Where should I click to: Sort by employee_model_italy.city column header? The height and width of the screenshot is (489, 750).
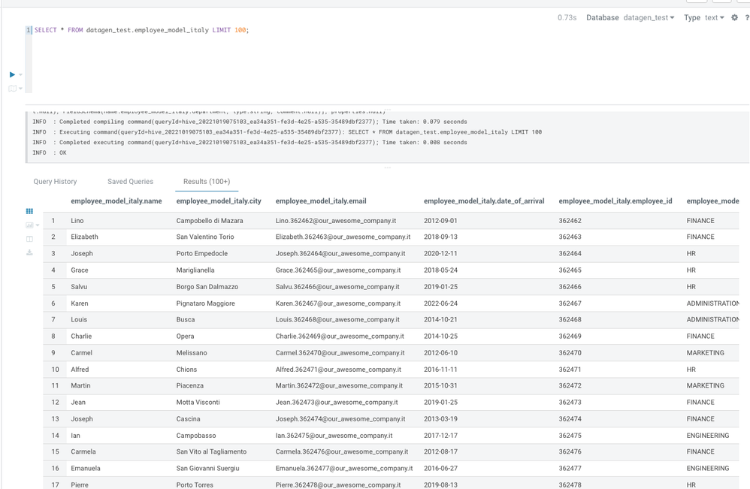coord(219,201)
